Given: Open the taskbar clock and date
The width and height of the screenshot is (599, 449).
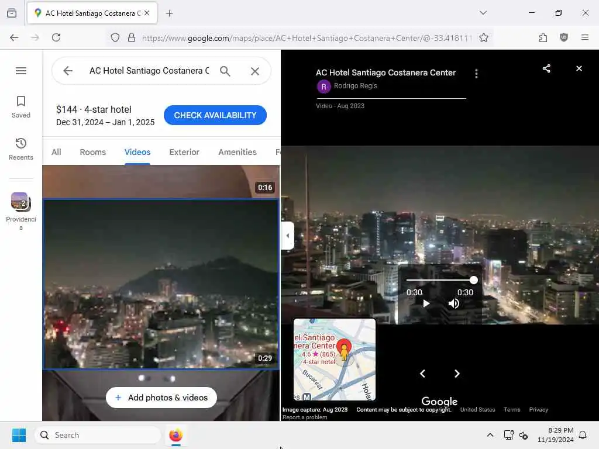Looking at the screenshot, I should pyautogui.click(x=555, y=435).
